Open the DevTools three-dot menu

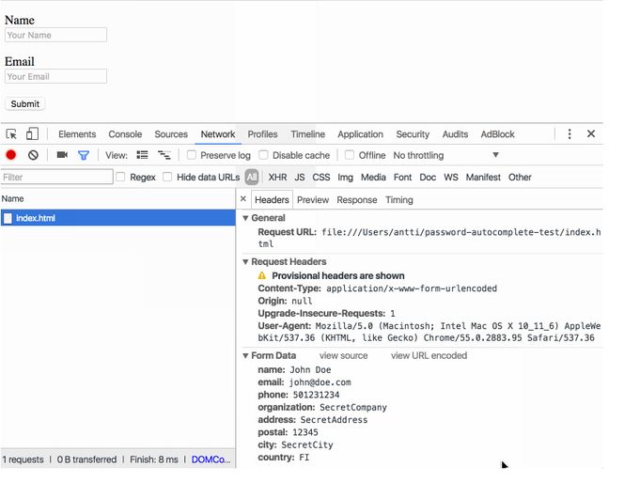(x=569, y=133)
